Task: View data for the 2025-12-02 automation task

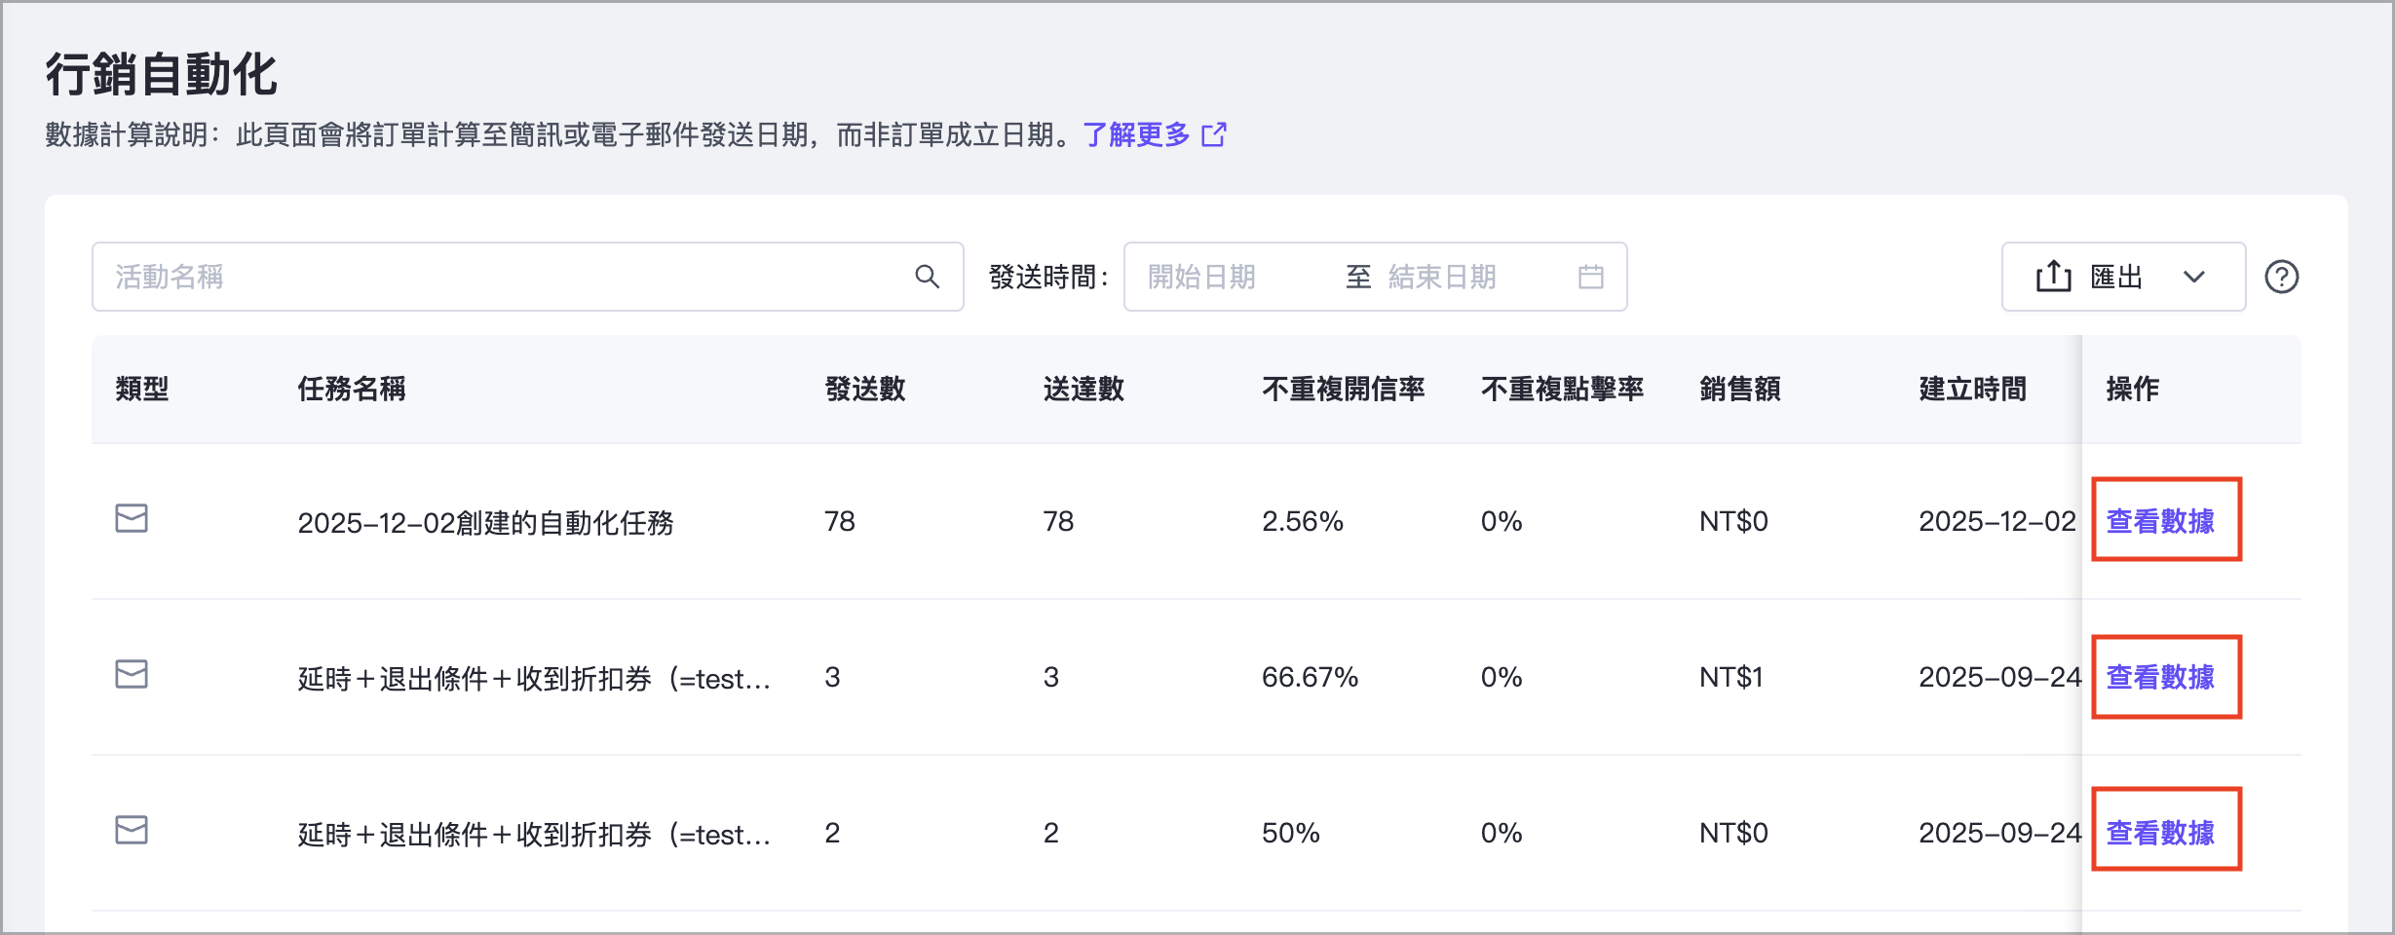Action: click(2166, 519)
